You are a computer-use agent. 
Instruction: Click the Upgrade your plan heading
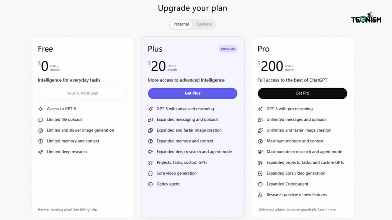pyautogui.click(x=192, y=8)
